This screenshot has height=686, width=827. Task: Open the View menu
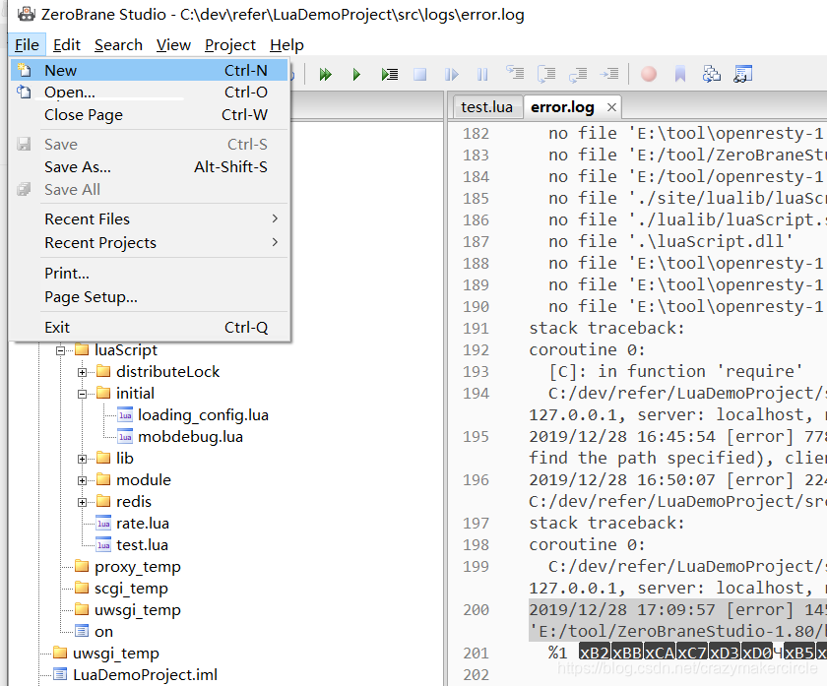click(173, 45)
